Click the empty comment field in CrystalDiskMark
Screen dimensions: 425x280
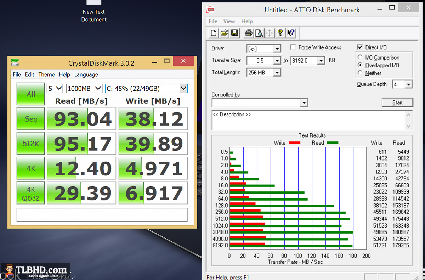tap(102, 214)
